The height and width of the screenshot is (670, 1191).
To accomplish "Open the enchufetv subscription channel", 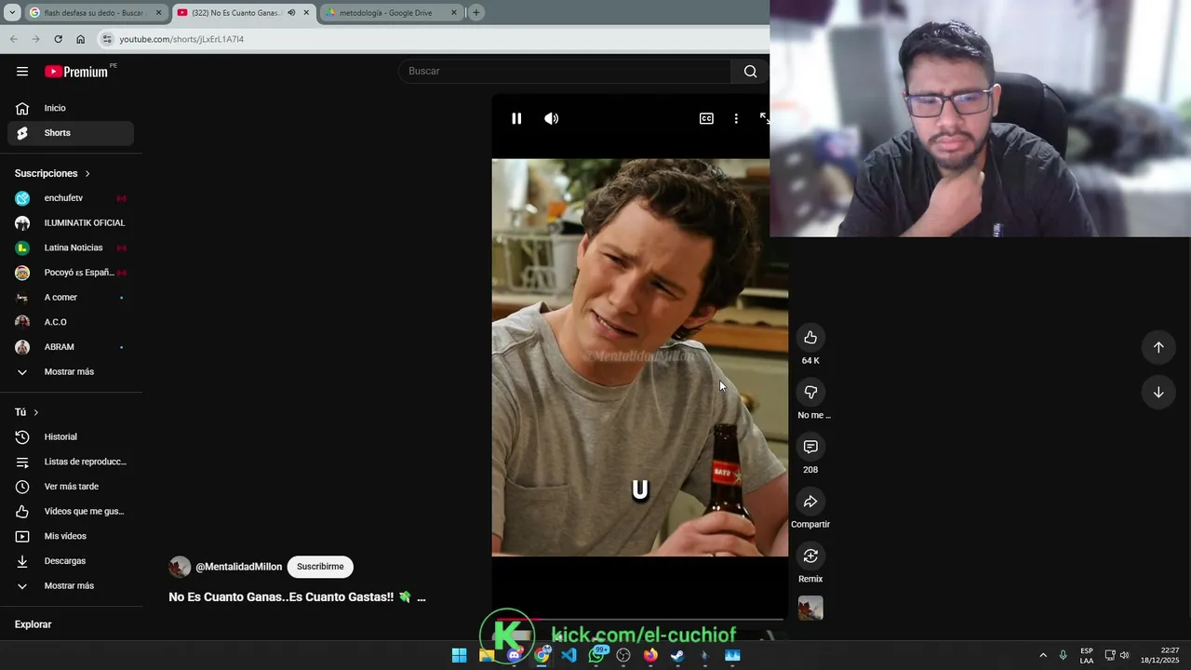I will (71, 198).
